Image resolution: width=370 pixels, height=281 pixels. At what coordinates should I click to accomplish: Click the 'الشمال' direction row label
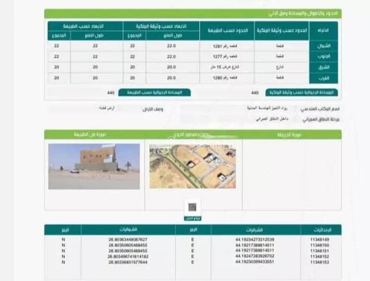tap(325, 46)
